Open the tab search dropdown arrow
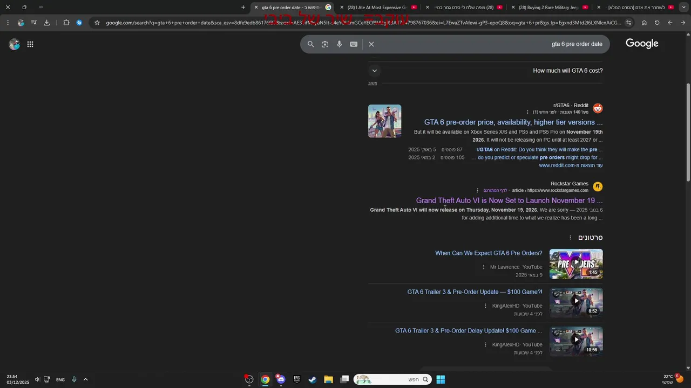 pyautogui.click(x=683, y=7)
